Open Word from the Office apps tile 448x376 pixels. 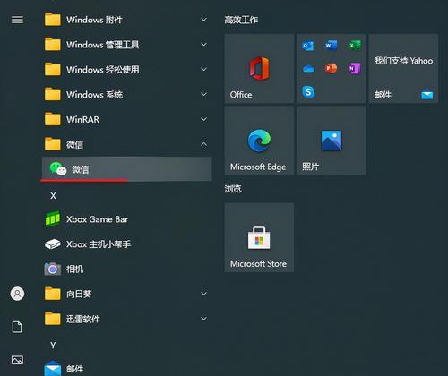tap(331, 46)
